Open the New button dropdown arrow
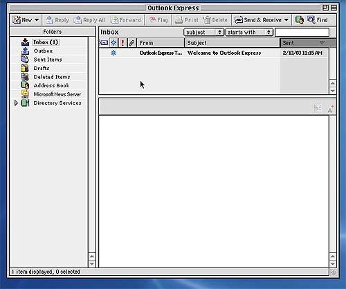Image resolution: width=346 pixels, height=289 pixels. pyautogui.click(x=37, y=20)
